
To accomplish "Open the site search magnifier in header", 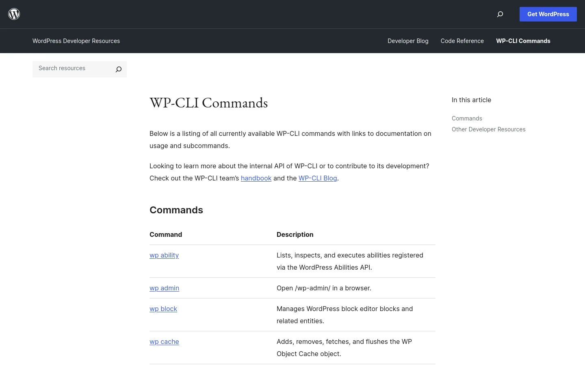I will point(500,14).
